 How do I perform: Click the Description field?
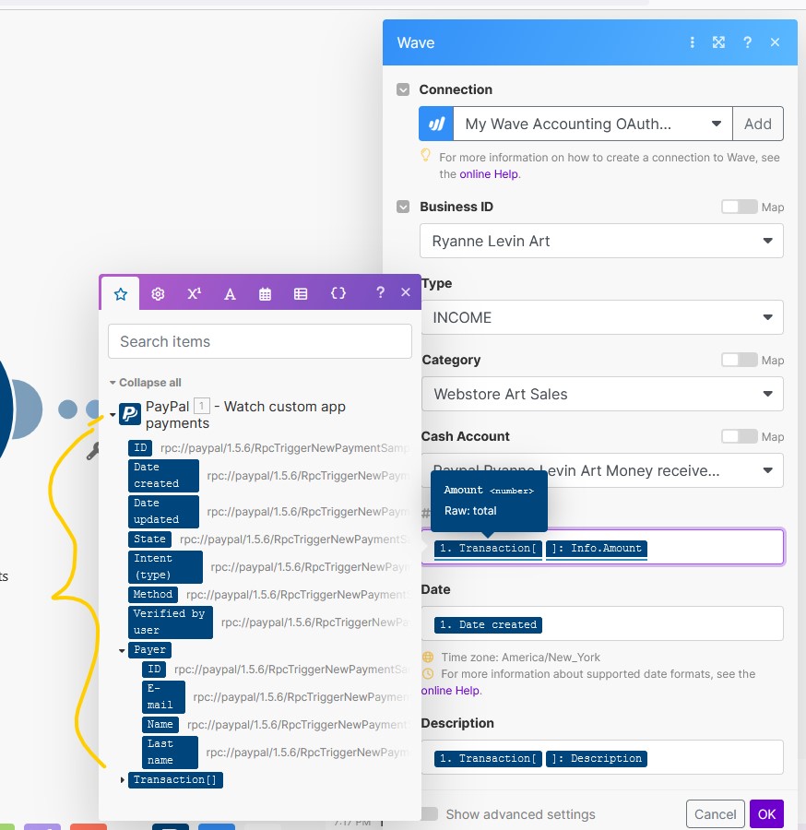click(x=602, y=757)
